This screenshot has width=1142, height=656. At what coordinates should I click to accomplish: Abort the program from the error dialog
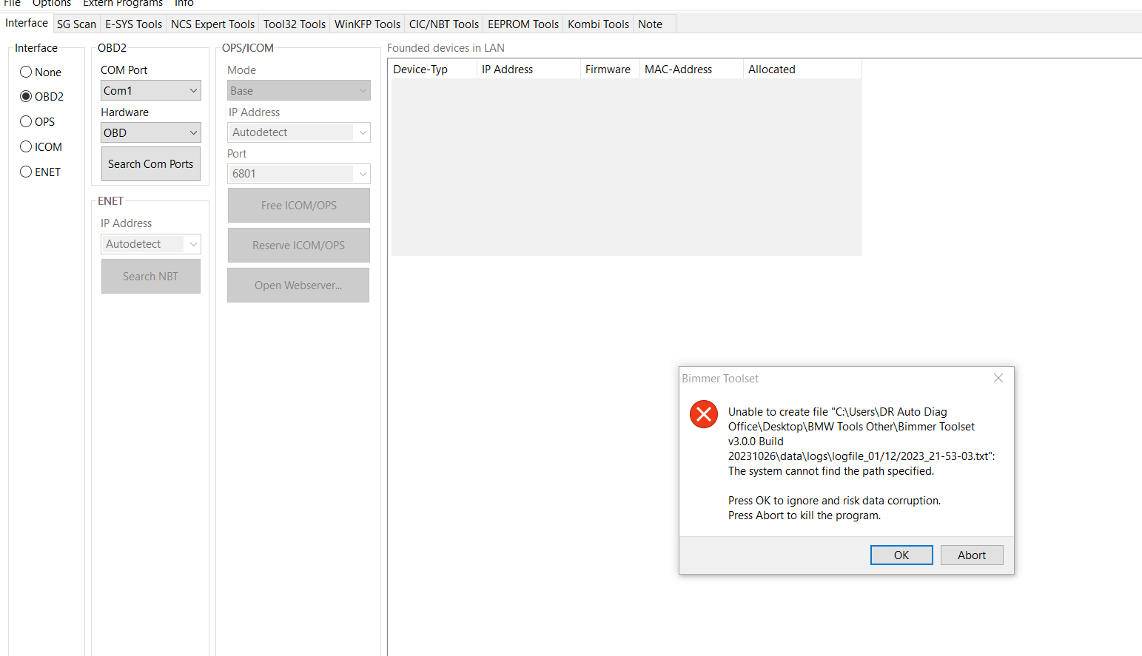[972, 555]
